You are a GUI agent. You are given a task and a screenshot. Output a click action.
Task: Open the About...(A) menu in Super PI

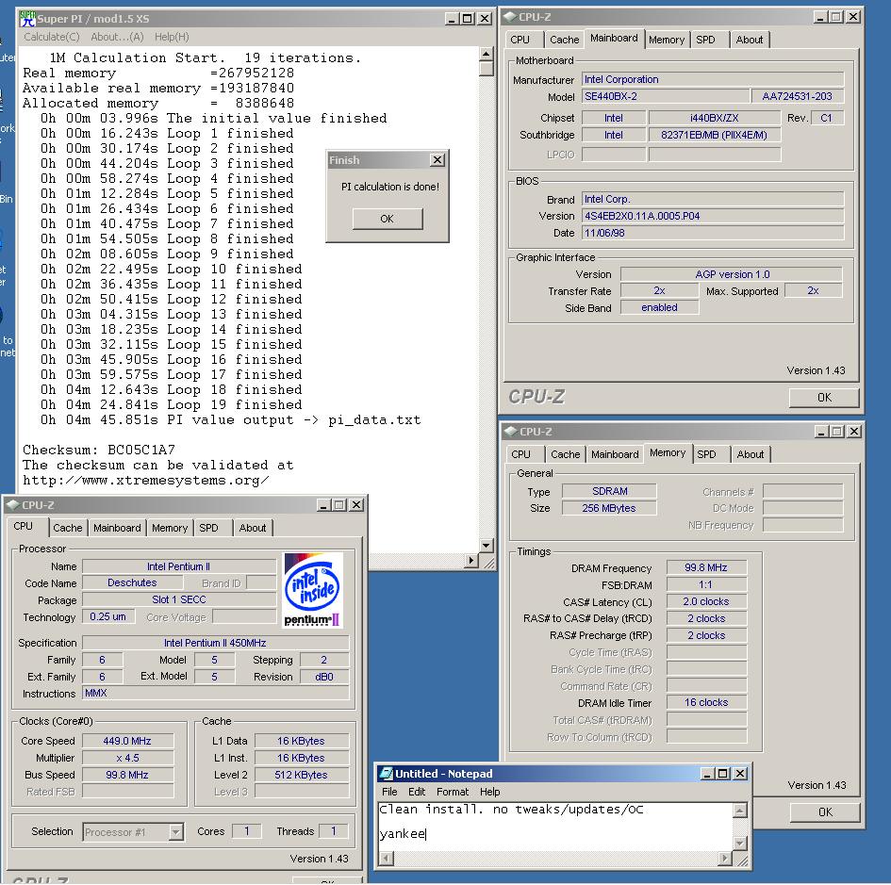tap(117, 37)
